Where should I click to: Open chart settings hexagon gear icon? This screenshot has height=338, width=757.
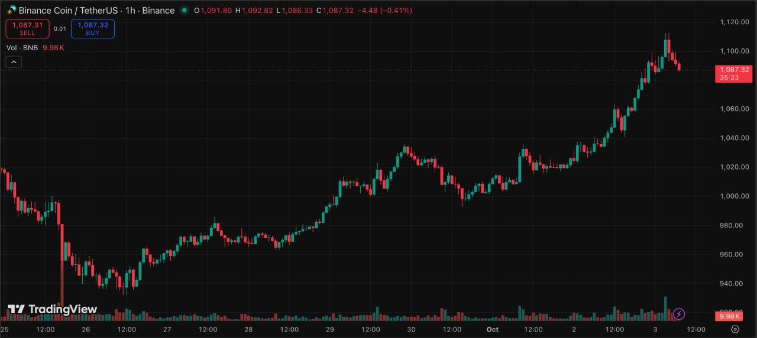pos(735,329)
